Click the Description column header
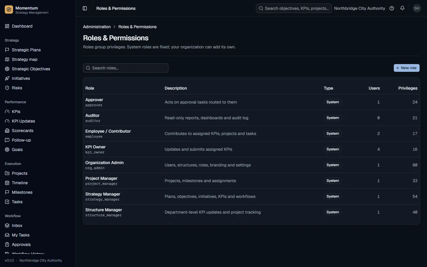Image resolution: width=427 pixels, height=267 pixels. pos(176,88)
